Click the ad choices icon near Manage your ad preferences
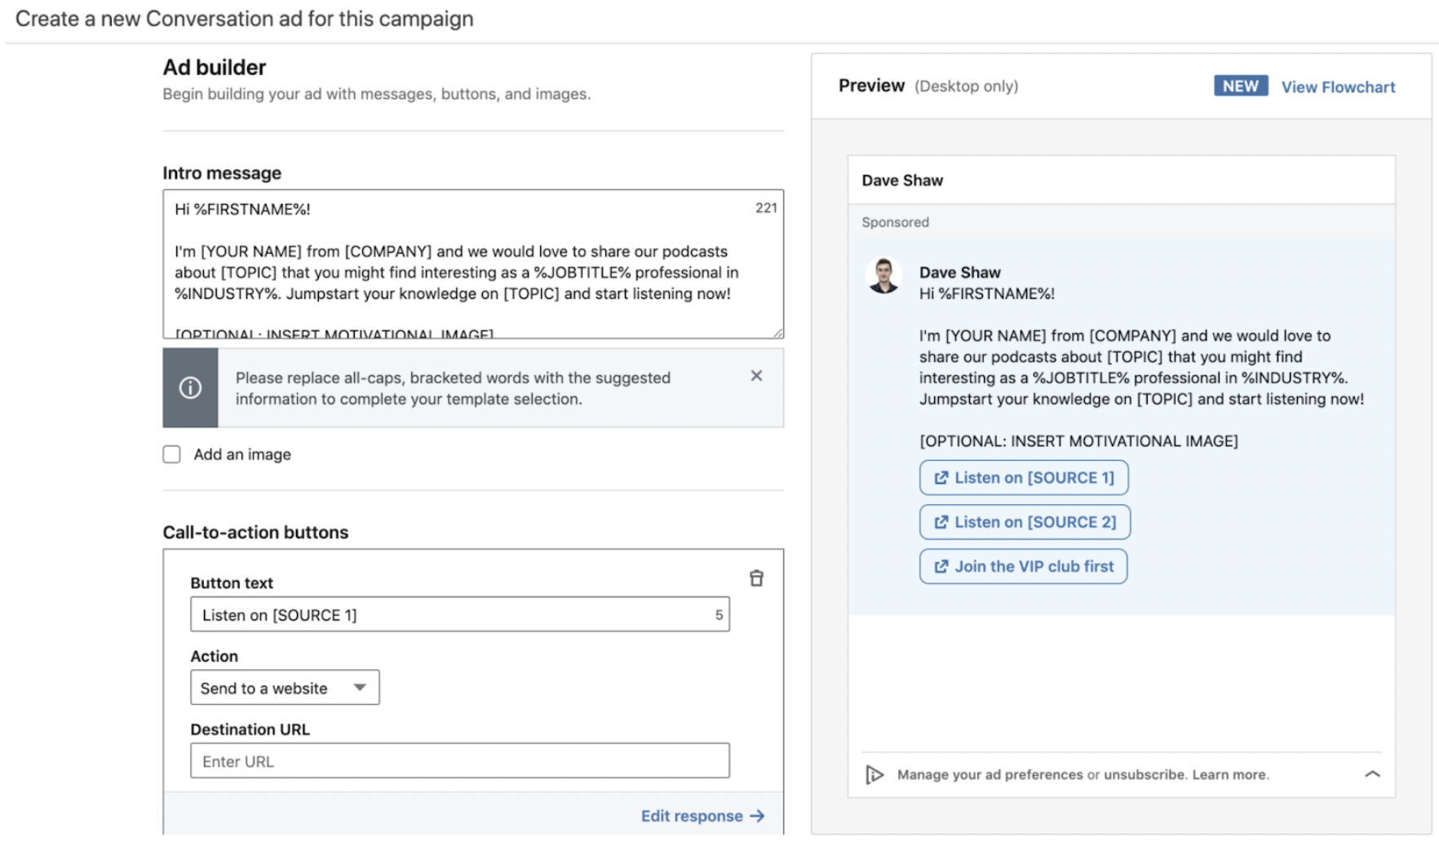Viewport: 1439px width, 847px height. (x=874, y=774)
